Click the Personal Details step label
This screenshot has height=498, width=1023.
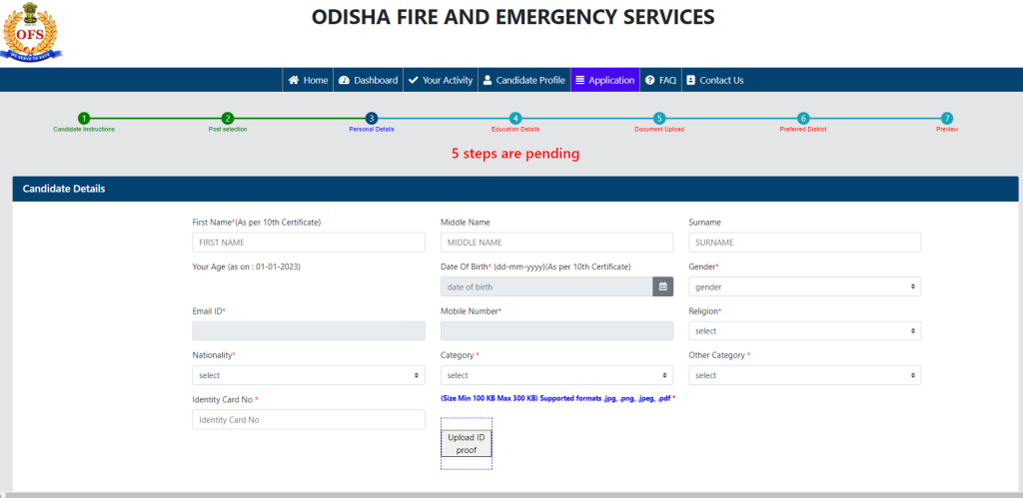tap(372, 129)
